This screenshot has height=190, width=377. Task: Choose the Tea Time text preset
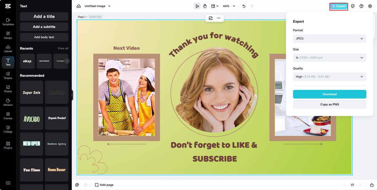[x=32, y=170]
